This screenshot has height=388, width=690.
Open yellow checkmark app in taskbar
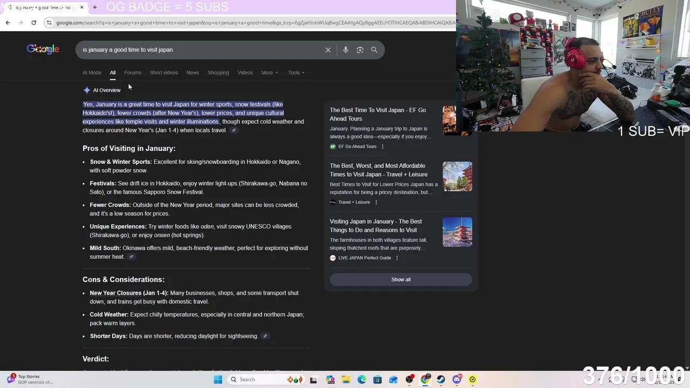click(x=473, y=379)
